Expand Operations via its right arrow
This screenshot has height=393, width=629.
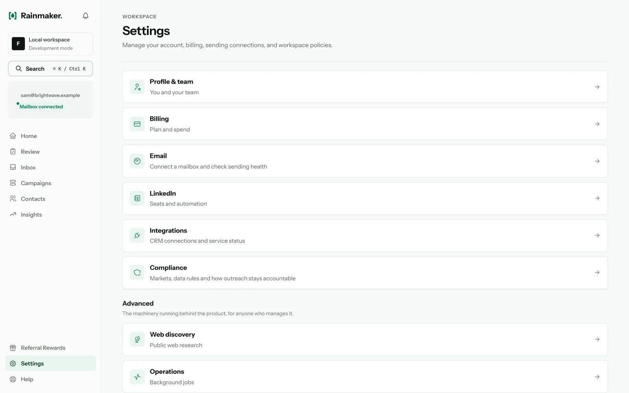[x=597, y=377]
